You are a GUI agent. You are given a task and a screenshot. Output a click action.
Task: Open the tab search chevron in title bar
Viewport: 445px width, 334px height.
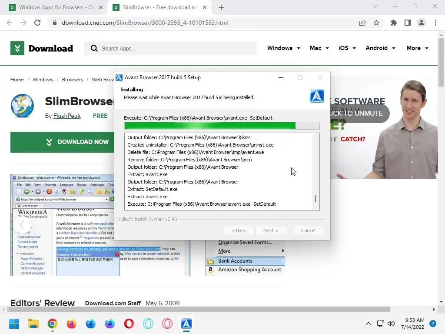tap(375, 6)
